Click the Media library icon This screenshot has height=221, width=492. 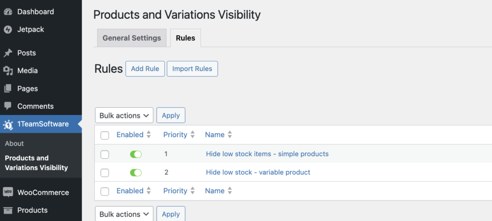8,70
